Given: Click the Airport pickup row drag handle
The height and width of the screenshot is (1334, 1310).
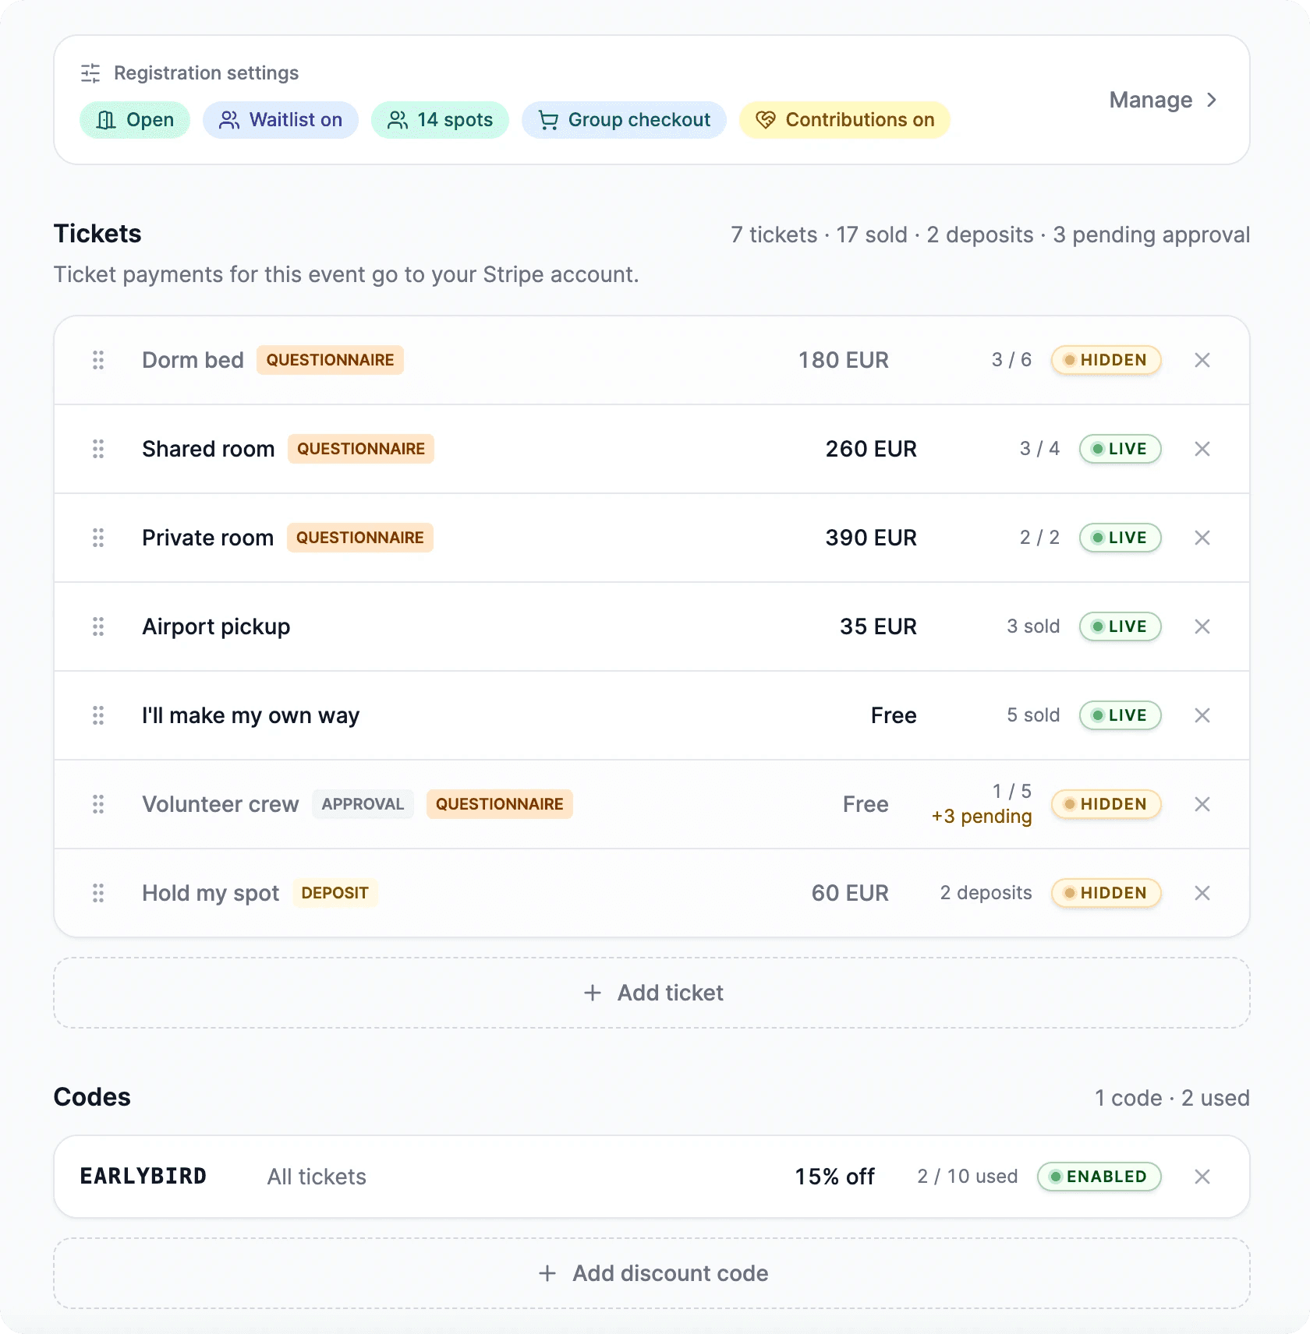Looking at the screenshot, I should click(x=98, y=626).
